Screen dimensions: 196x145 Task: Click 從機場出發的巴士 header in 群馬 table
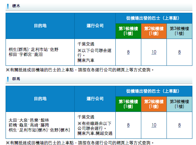click(x=154, y=91)
